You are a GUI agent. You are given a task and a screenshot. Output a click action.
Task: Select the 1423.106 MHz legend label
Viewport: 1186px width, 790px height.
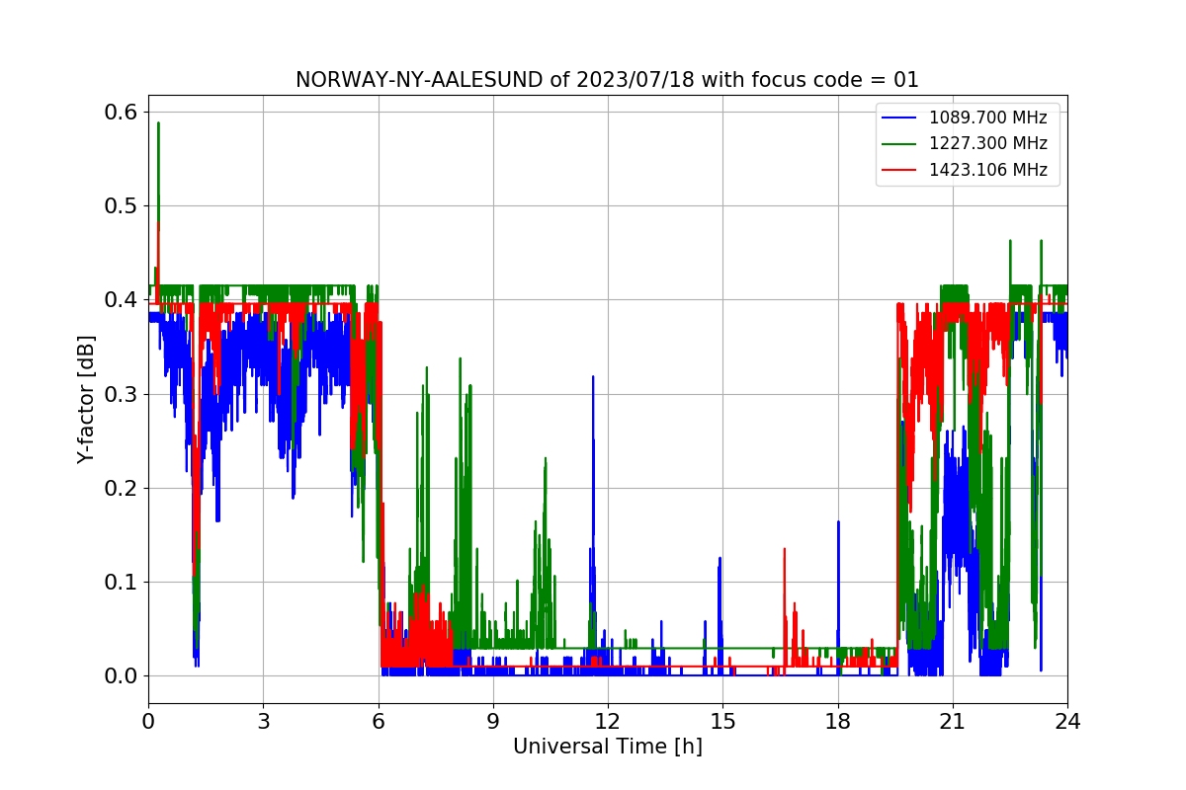[988, 170]
